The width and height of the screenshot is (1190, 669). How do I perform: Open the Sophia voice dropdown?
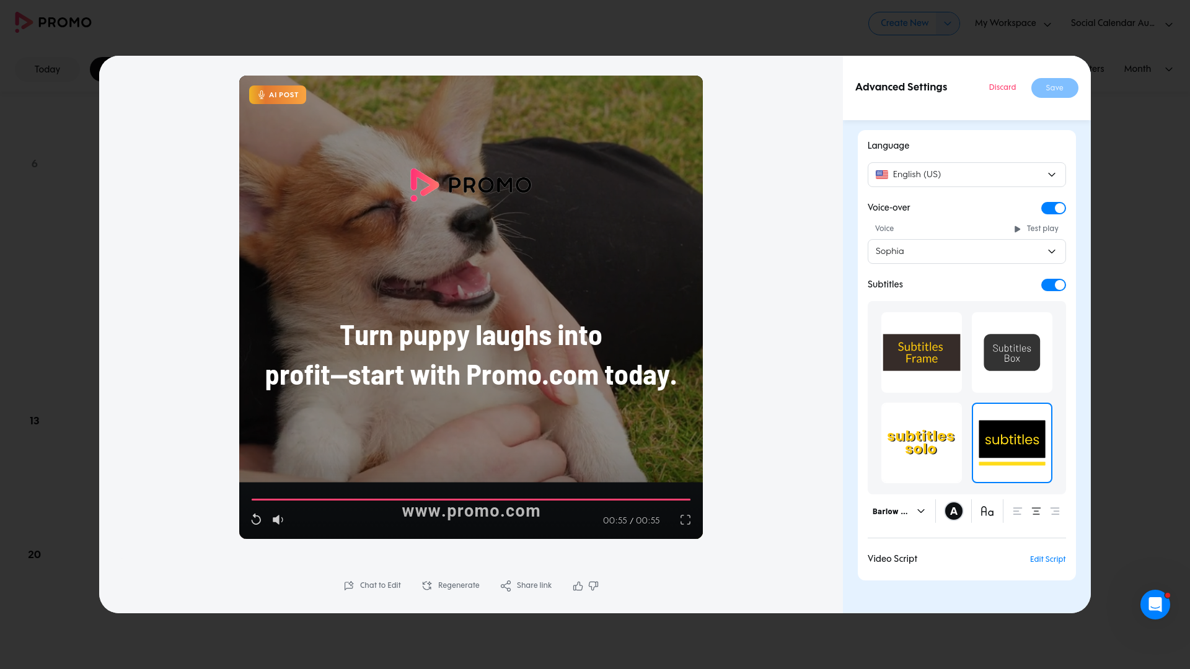pos(967,251)
